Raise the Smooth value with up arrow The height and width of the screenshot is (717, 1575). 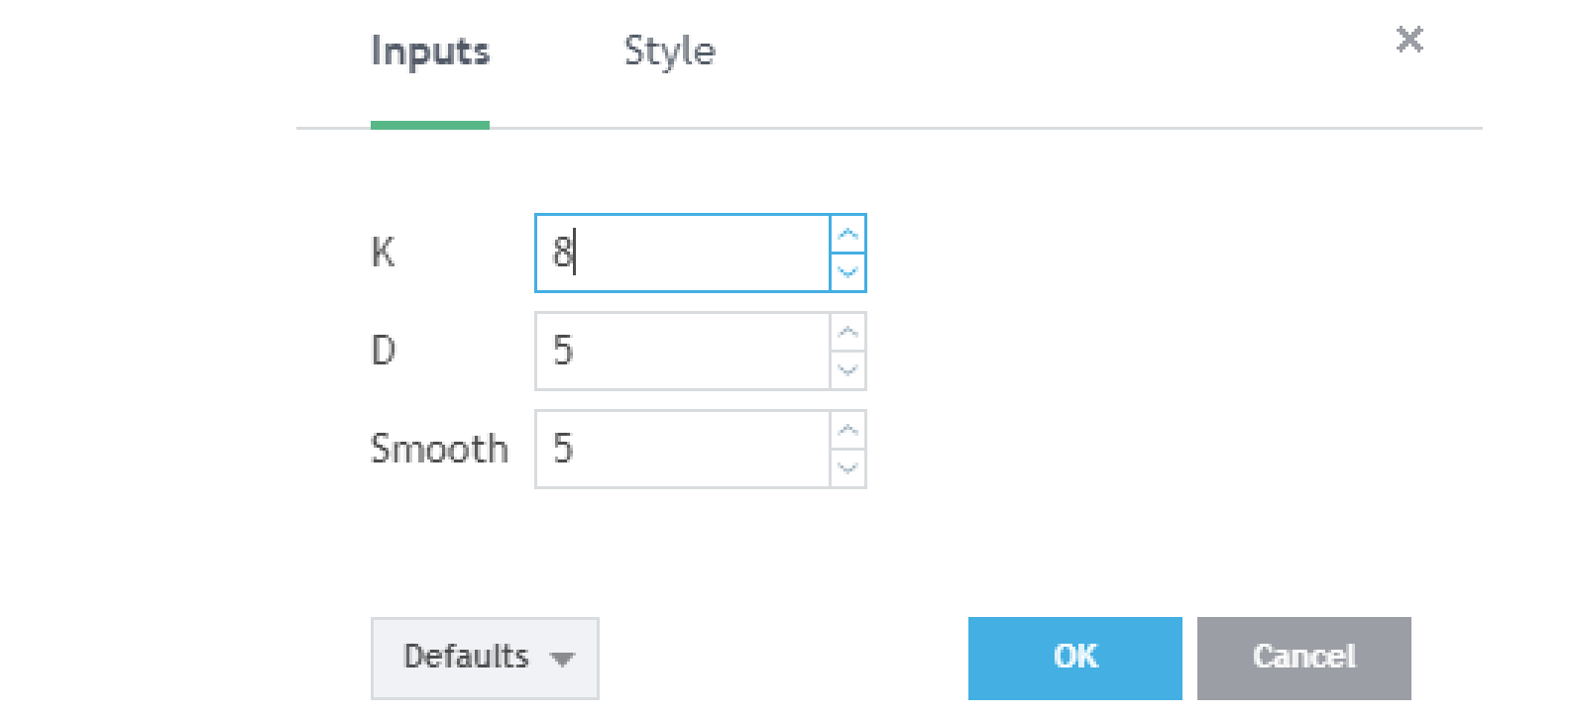[x=848, y=431]
